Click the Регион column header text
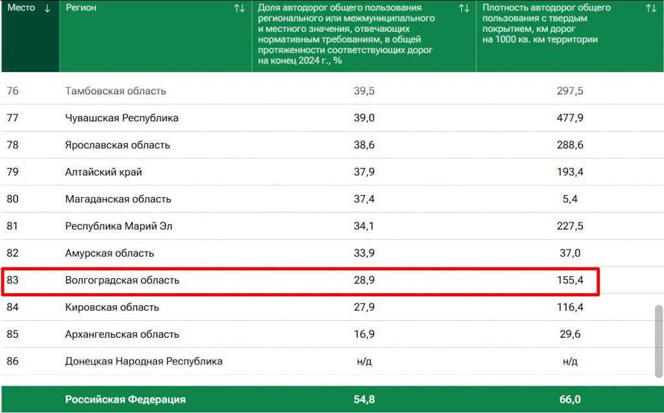664x413 pixels. click(x=81, y=8)
